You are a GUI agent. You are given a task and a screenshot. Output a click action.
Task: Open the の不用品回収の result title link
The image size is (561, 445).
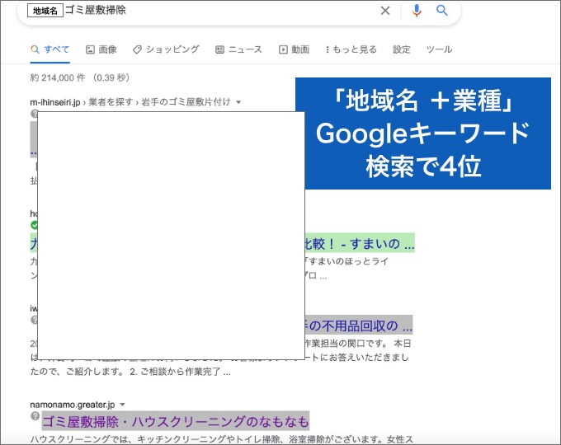pyautogui.click(x=359, y=326)
